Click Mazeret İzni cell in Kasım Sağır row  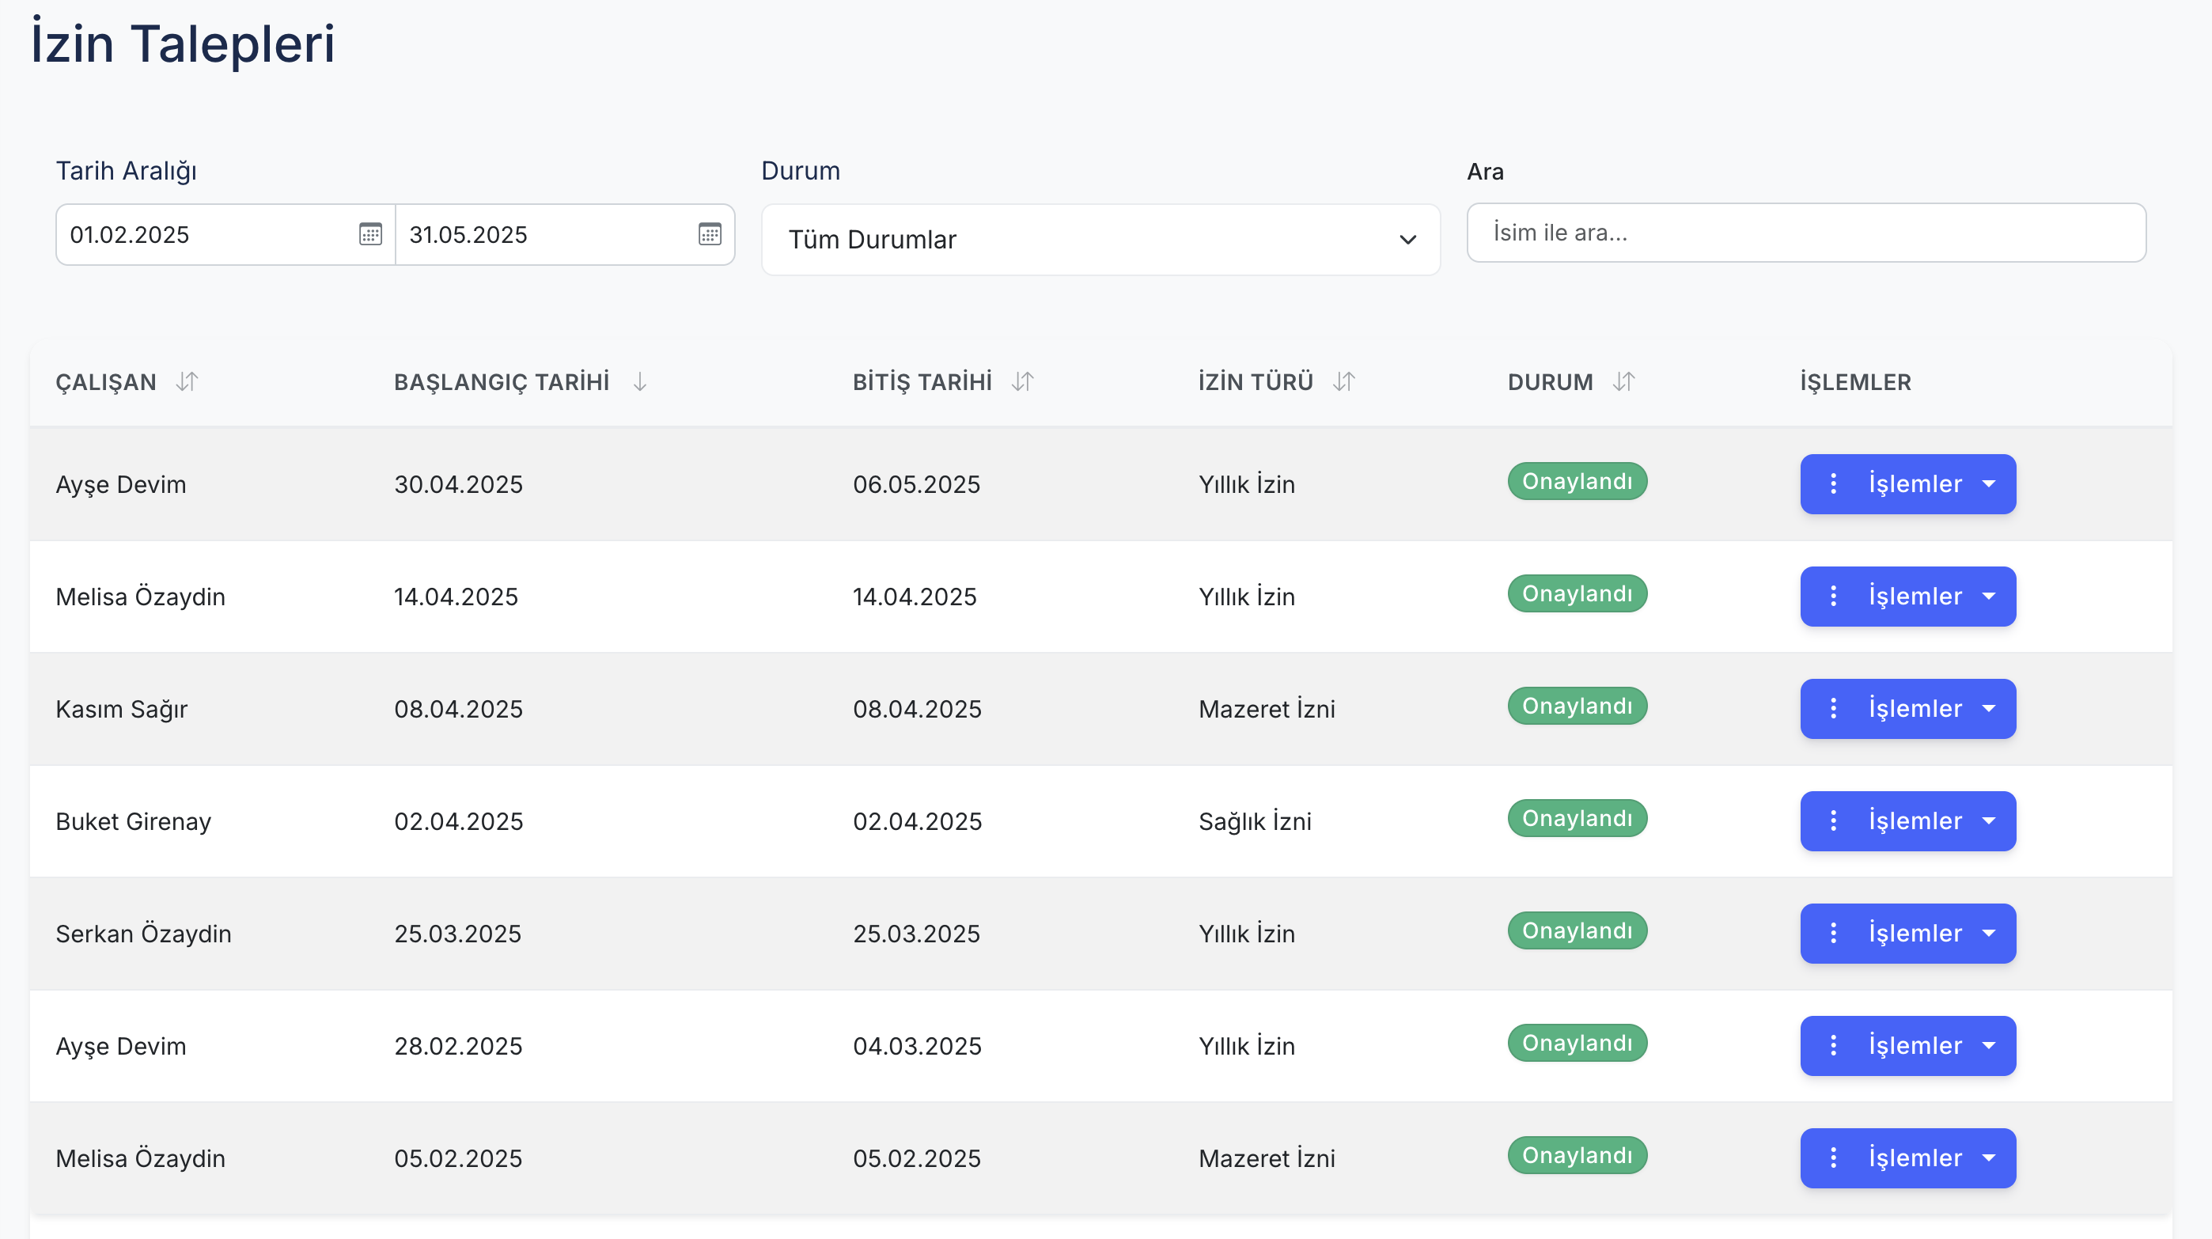click(x=1267, y=709)
